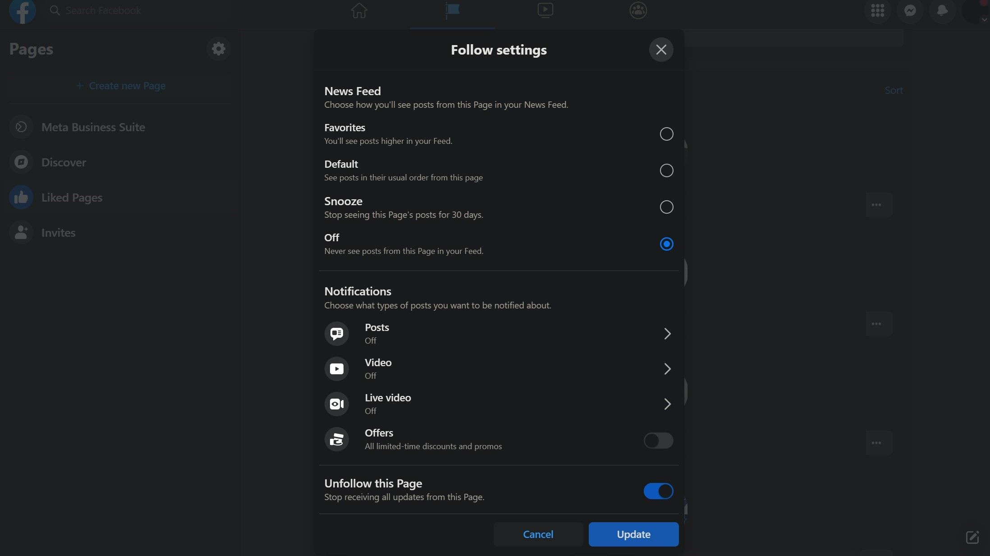Open the Groups icon in top bar
Image resolution: width=990 pixels, height=556 pixels.
(x=638, y=10)
